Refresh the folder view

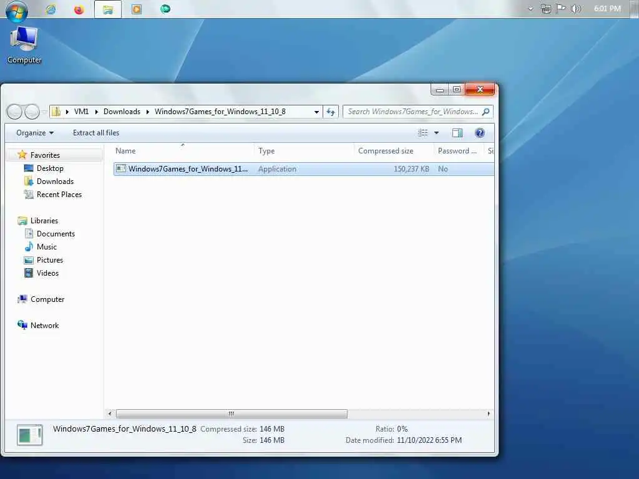pyautogui.click(x=331, y=112)
